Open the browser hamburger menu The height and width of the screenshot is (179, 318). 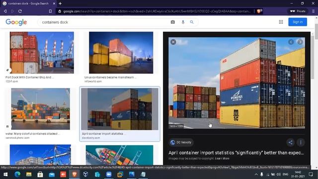[314, 11]
